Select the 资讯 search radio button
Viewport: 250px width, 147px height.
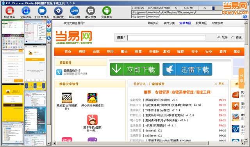(x=233, y=37)
